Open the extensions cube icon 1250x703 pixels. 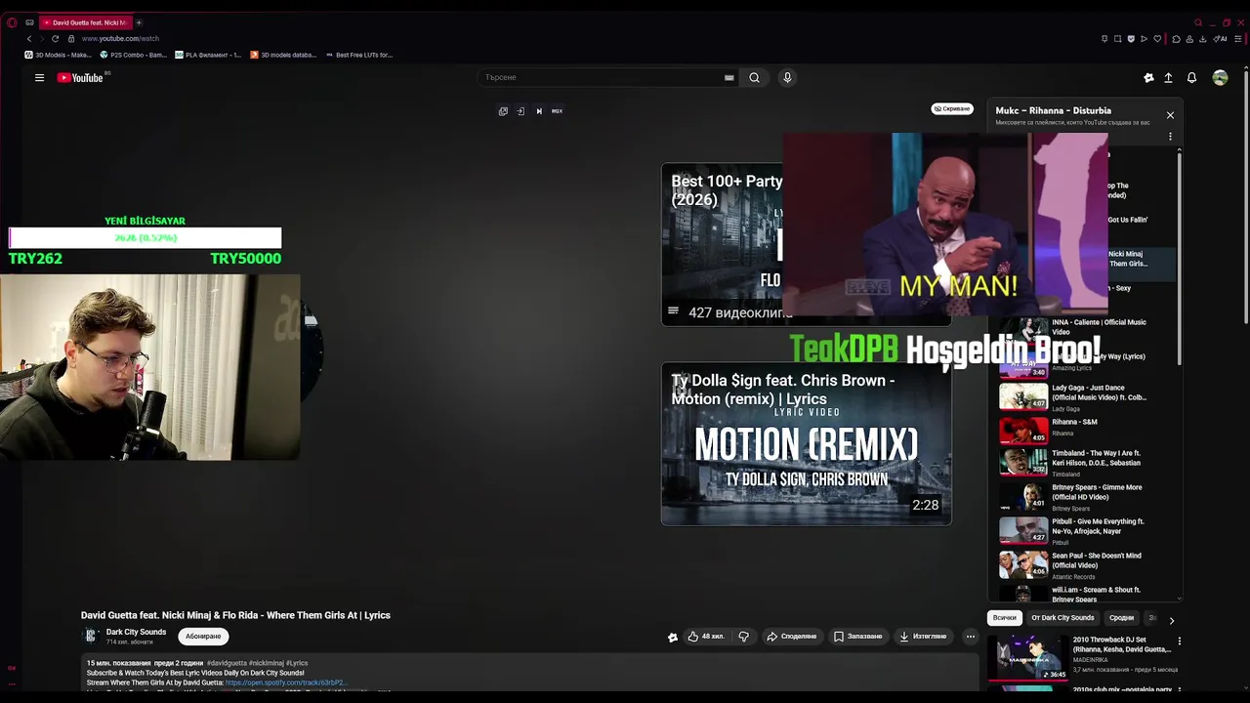[1177, 39]
